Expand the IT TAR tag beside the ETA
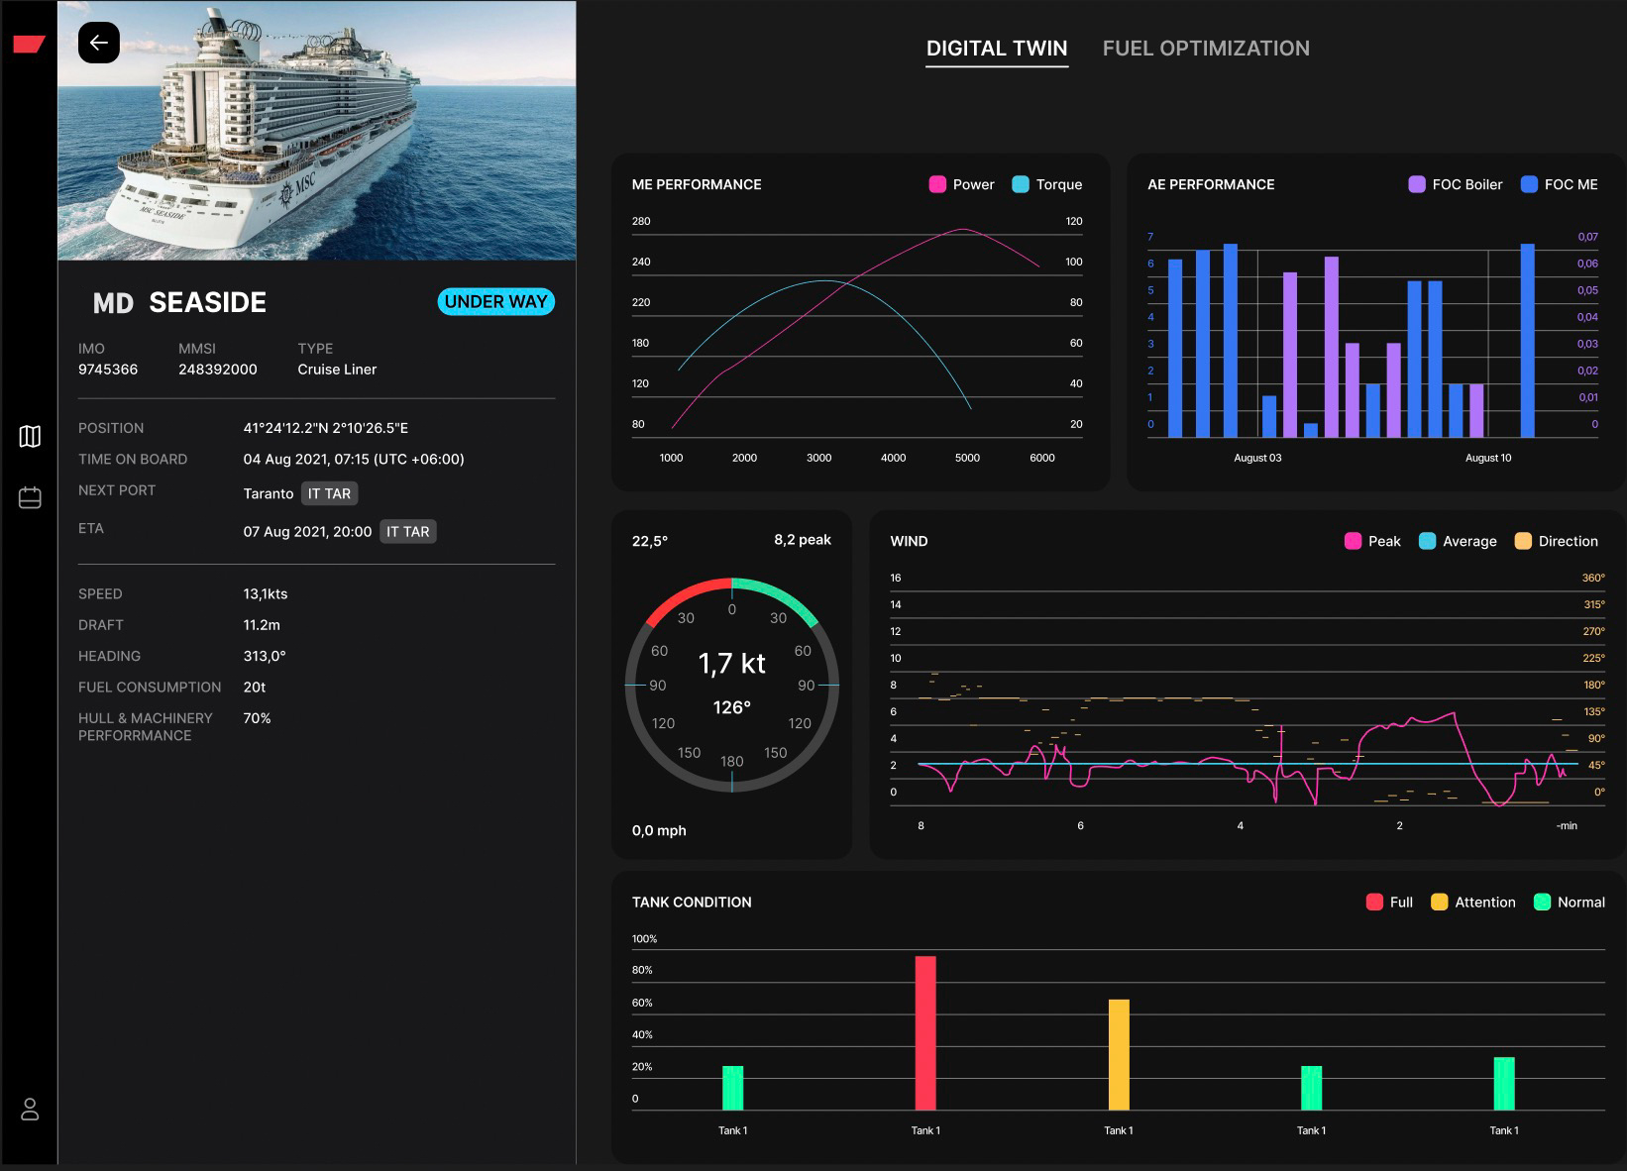This screenshot has height=1171, width=1627. point(408,531)
